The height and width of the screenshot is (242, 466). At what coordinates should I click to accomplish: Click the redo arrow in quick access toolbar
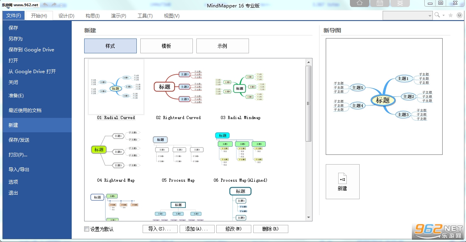click(x=54, y=5)
